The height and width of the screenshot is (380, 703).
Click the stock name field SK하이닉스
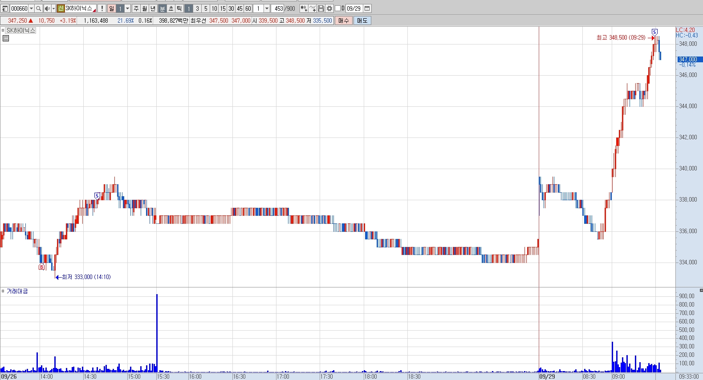pyautogui.click(x=80, y=8)
